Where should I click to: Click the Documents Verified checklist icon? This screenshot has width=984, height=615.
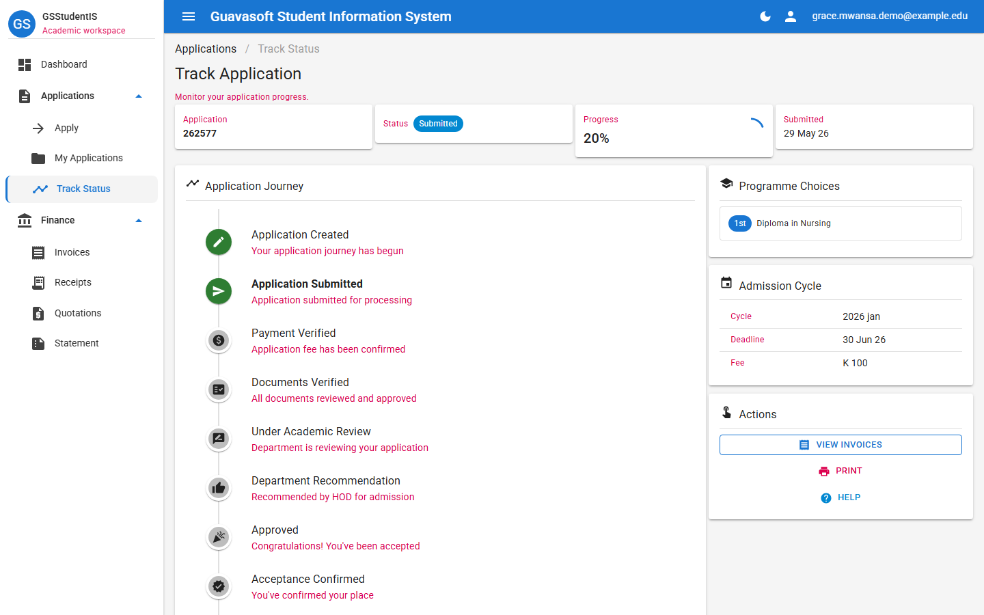(x=219, y=389)
